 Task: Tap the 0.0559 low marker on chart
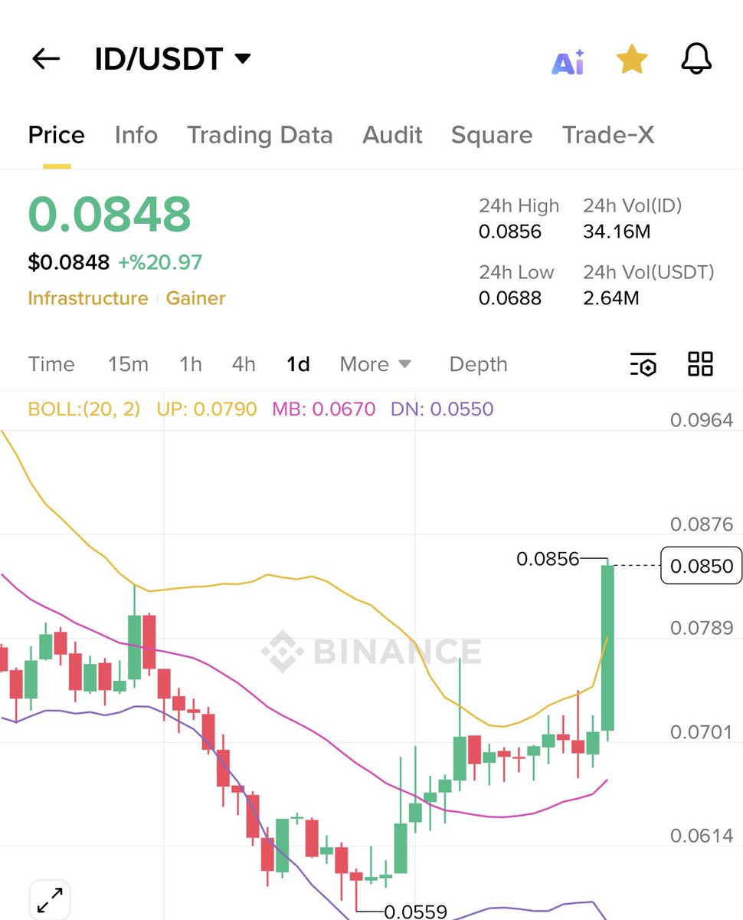click(x=415, y=911)
